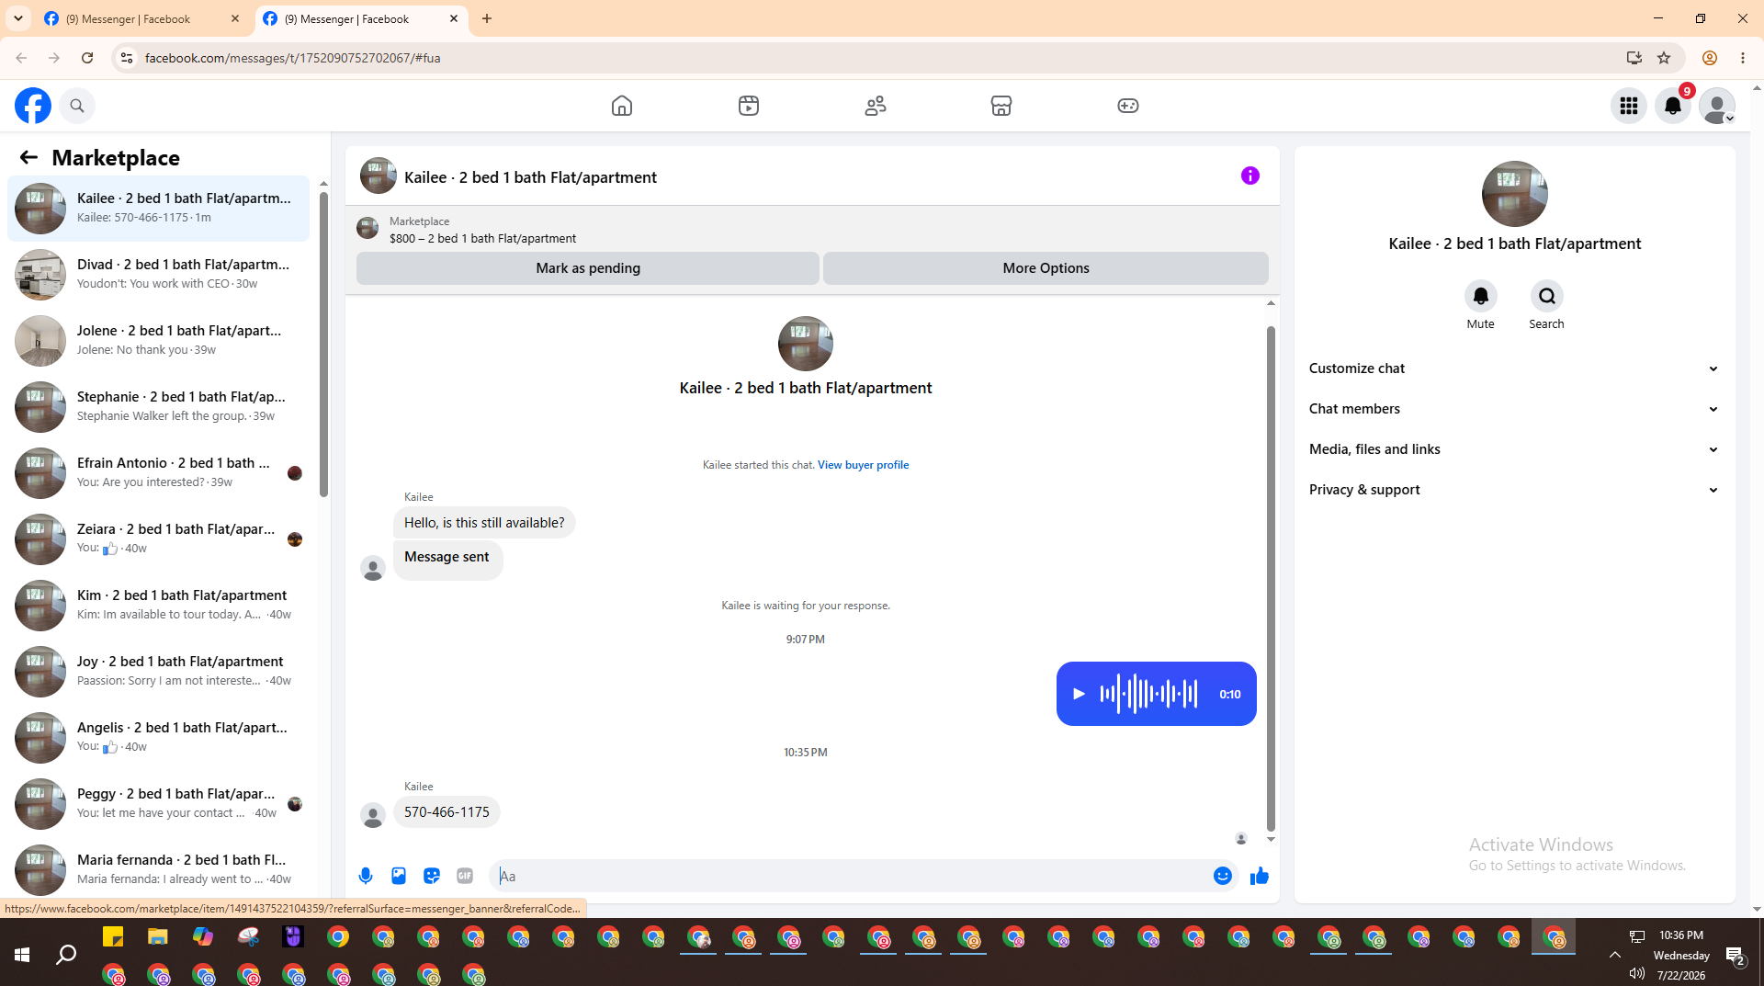The width and height of the screenshot is (1764, 986).
Task: Open File Explorer from taskbar
Action: (x=158, y=937)
